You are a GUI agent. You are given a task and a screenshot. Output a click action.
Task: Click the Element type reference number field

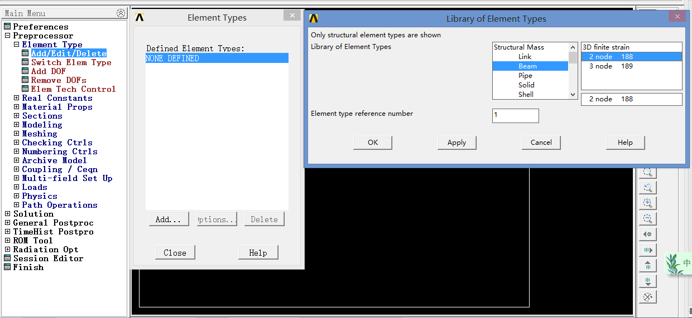(x=516, y=116)
